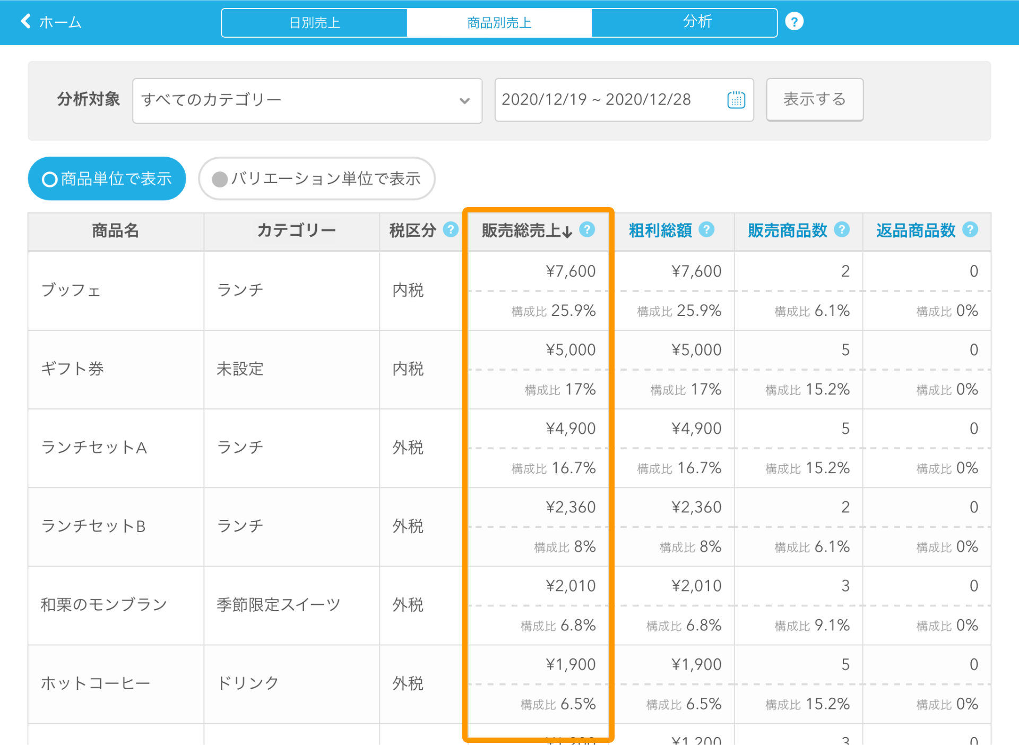The width and height of the screenshot is (1019, 745).
Task: Open the help icon beside the 分析 tab
Action: point(794,22)
